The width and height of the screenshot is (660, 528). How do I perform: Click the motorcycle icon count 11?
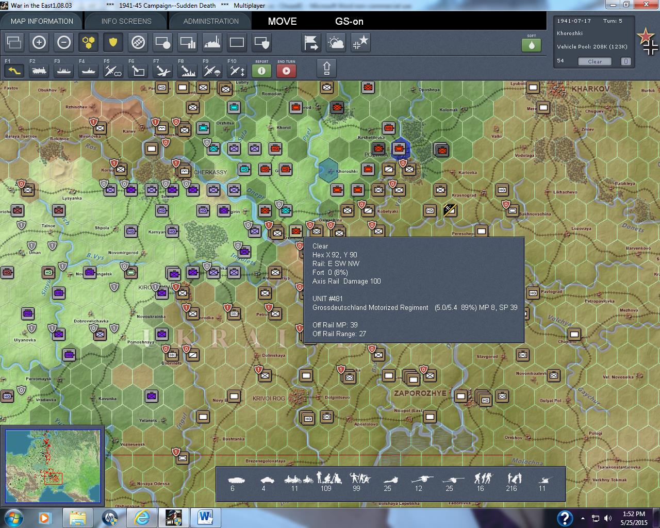tap(299, 483)
